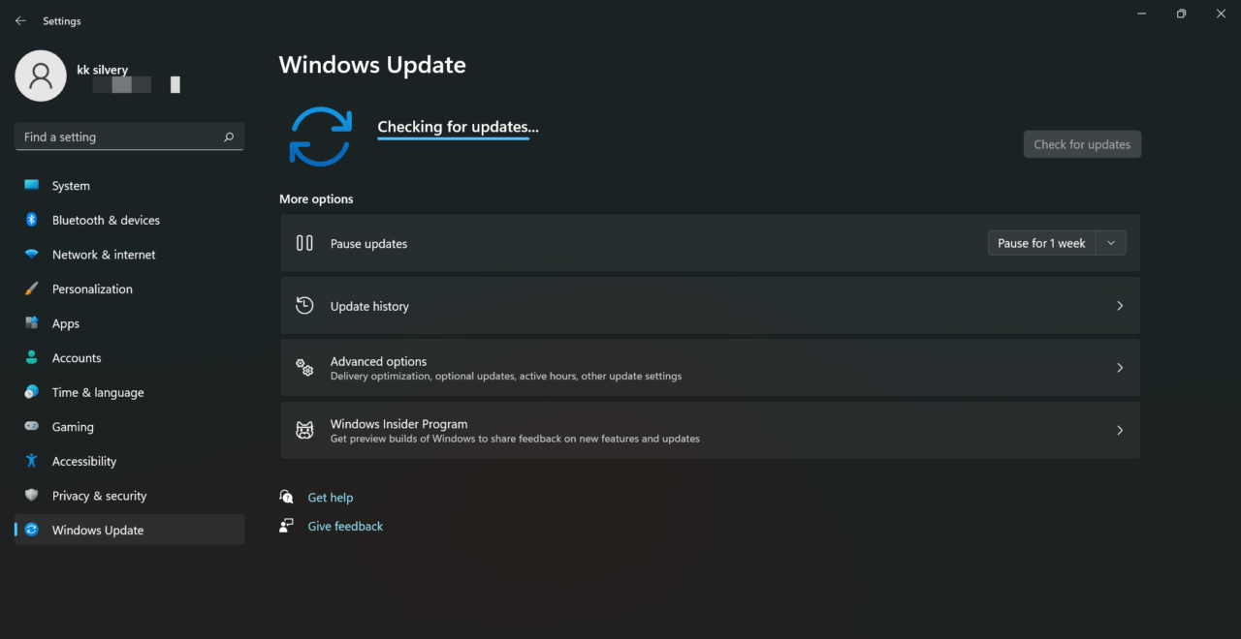Click the Privacy & security shield icon

(32, 495)
